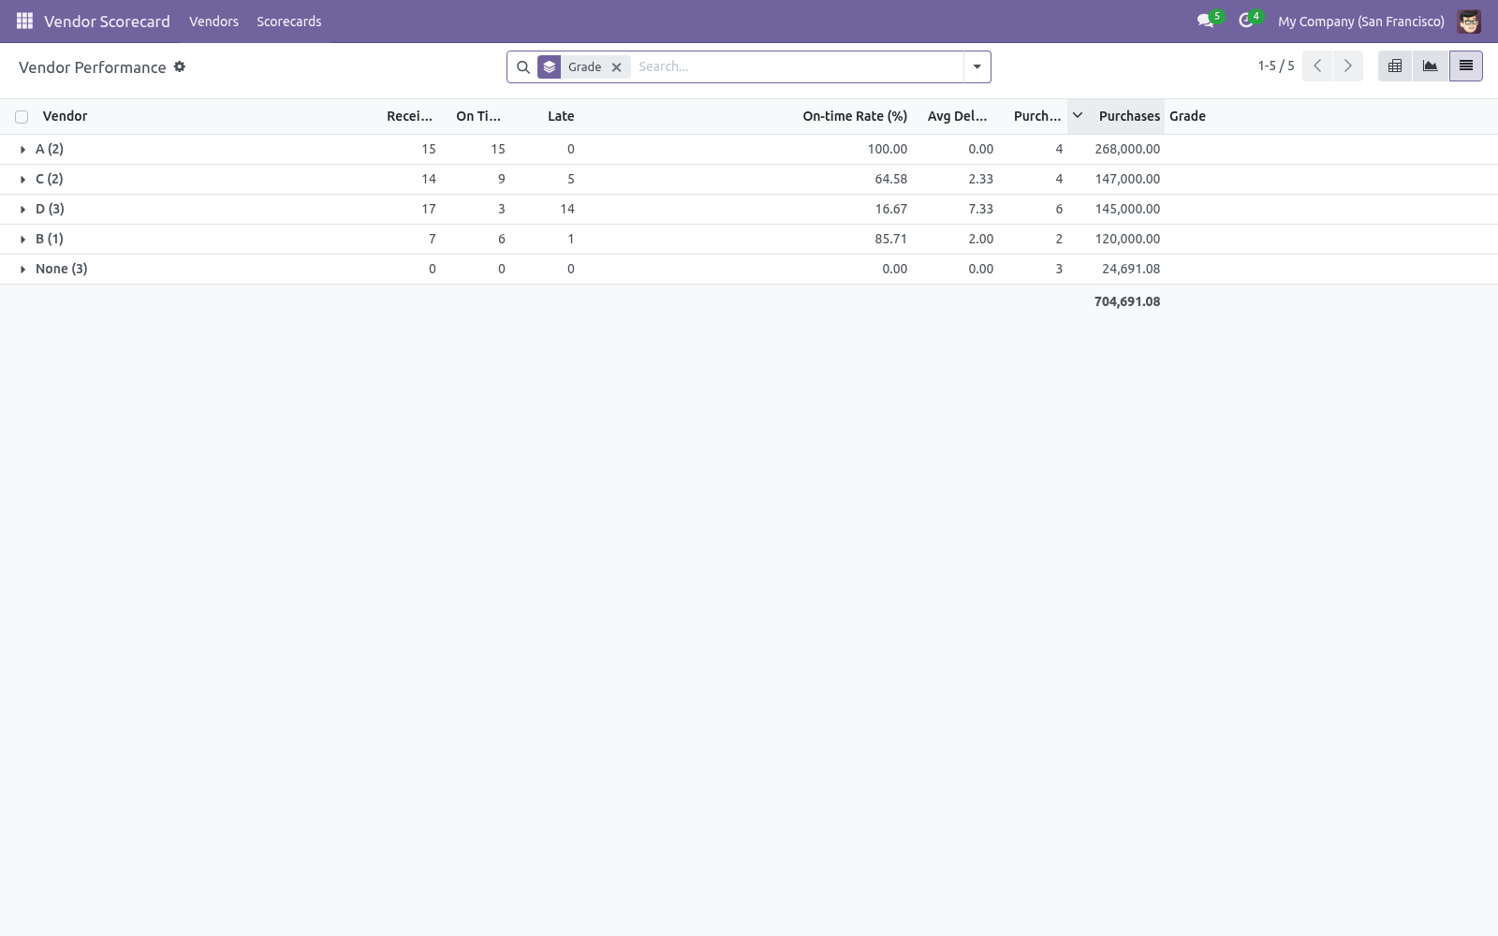This screenshot has width=1498, height=936.
Task: Focus the Search input field
Action: 798,66
